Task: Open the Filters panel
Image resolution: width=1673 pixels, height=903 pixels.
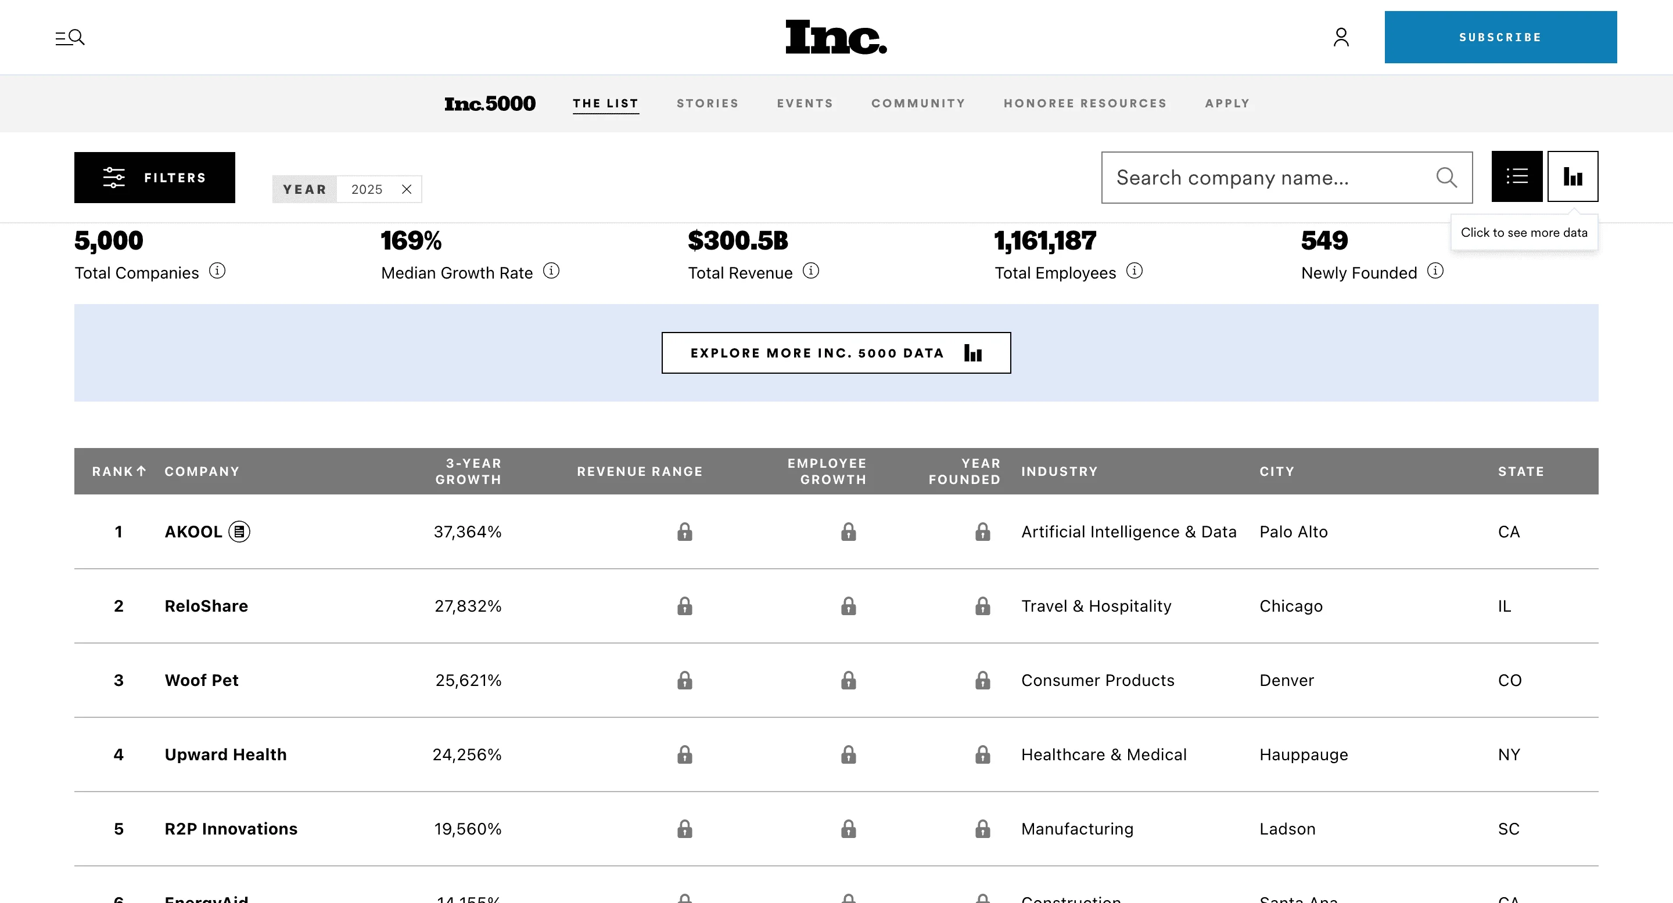Action: [x=155, y=177]
